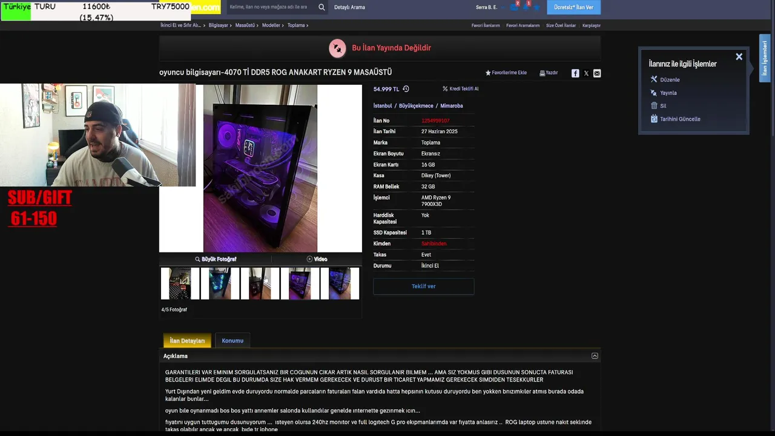Click the 4/5 Fotoğraf counter
This screenshot has width=775, height=436.
[174, 309]
